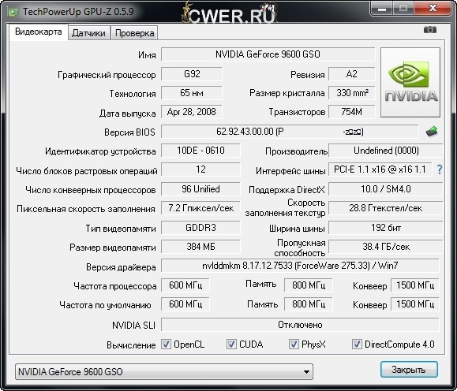Click default memory clock 800 МГц value
This screenshot has width=457, height=391.
tap(309, 304)
